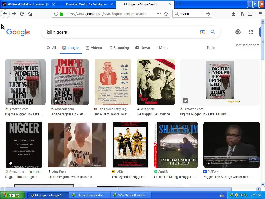Switch to the Download Firefox for Desktop tab

point(87,4)
